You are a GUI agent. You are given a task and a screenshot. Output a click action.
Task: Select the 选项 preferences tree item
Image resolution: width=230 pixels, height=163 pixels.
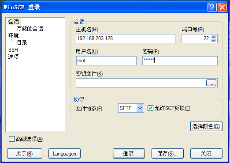pyautogui.click(x=14, y=57)
